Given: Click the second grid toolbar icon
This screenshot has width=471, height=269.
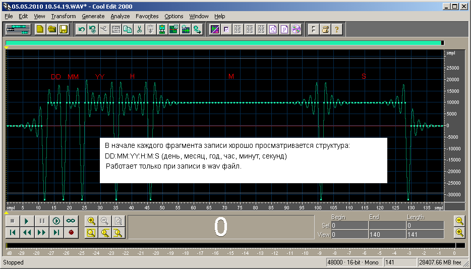Looking at the screenshot, I should [x=249, y=29].
